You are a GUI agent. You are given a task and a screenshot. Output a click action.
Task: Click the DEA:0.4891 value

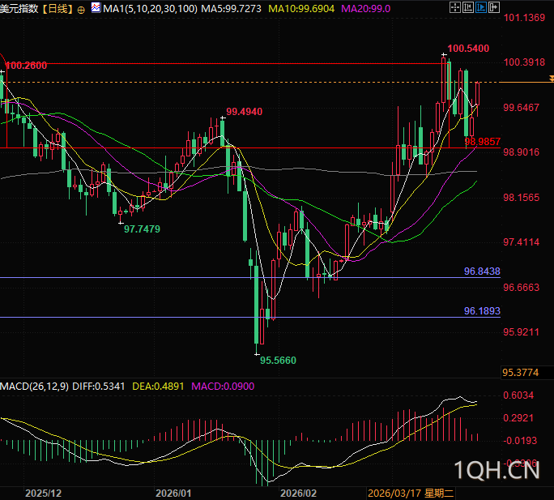coord(158,386)
